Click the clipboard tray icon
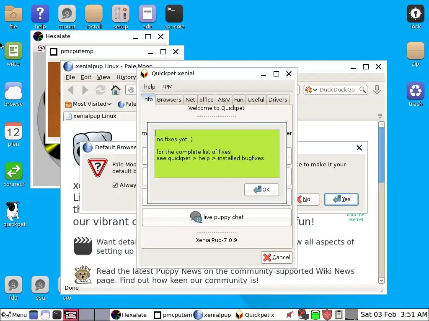This screenshot has width=429, height=321. 339,315
